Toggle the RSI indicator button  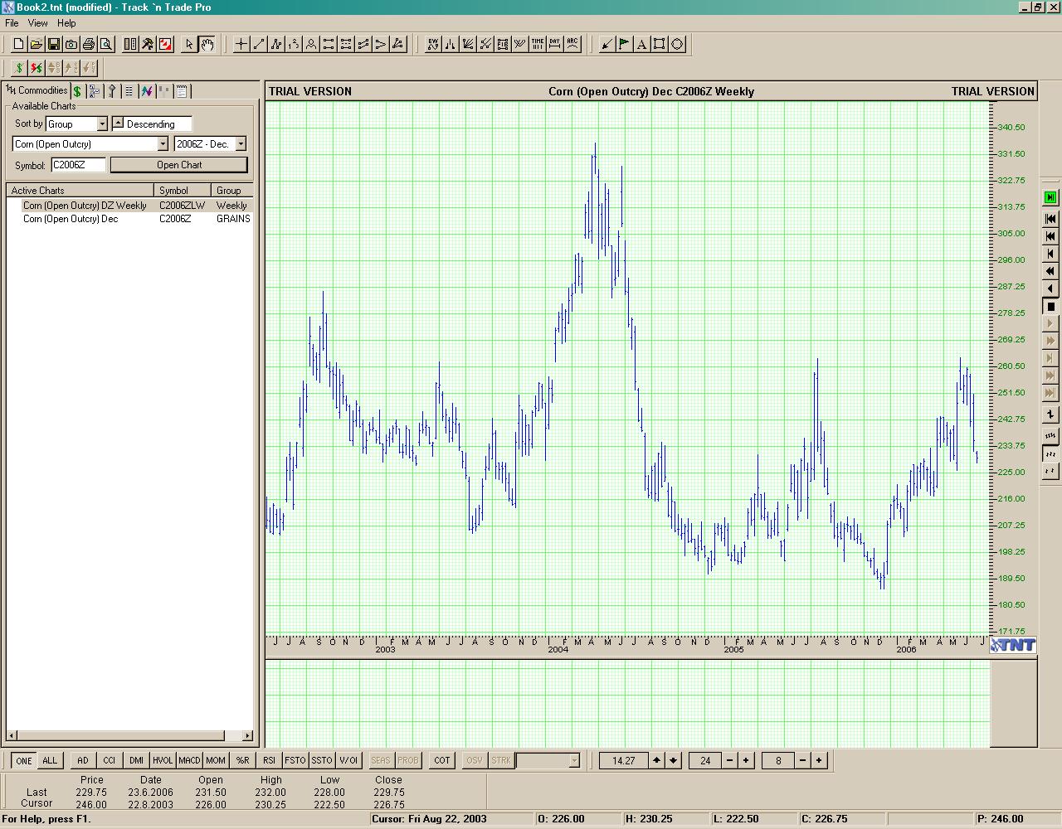[x=269, y=760]
